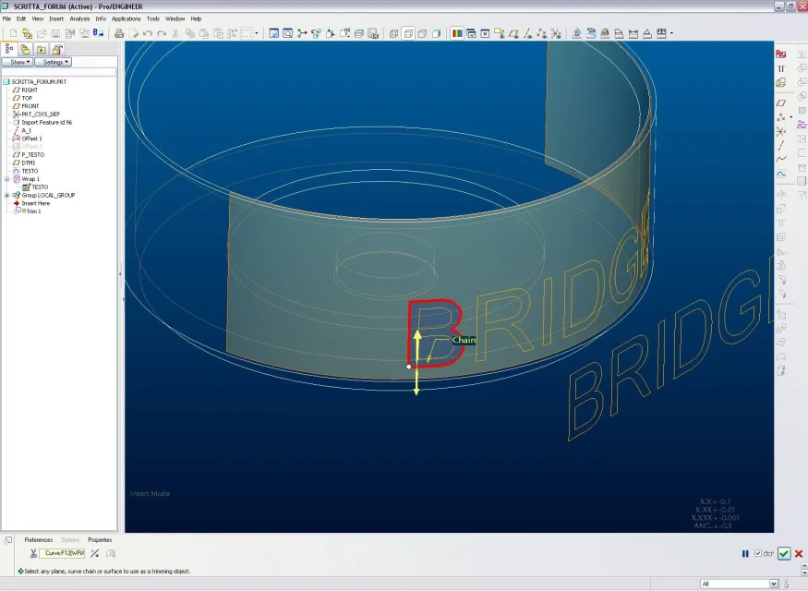Click the Spin center toggle icon
808x591 pixels.
303,33
